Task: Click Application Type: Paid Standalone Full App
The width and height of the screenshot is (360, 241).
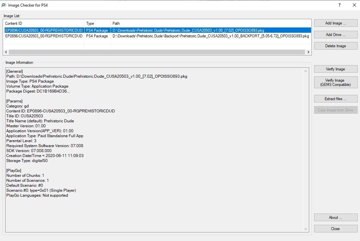Action: click(x=45, y=136)
